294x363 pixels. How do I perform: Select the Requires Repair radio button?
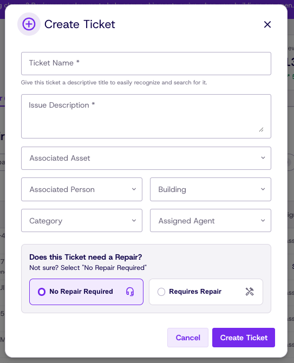point(161,292)
